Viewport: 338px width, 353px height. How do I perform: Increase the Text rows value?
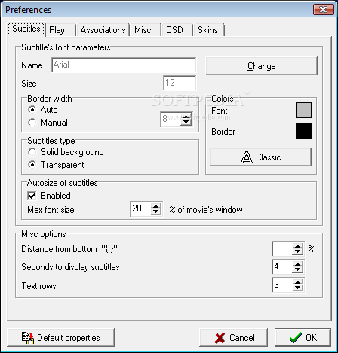297,282
